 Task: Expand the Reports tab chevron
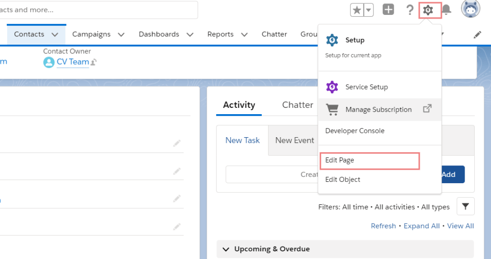click(245, 35)
